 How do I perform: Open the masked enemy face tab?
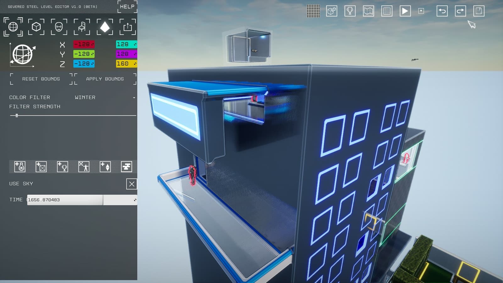pos(59,27)
